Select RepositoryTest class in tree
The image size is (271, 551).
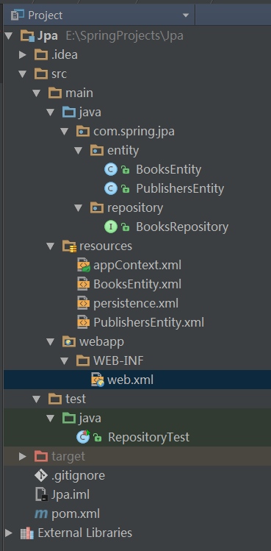coord(148,437)
